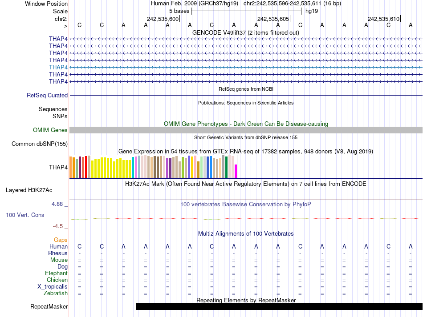Image resolution: width=423 pixels, height=317 pixels.
Task: Click the Scale label in the ruler
Action: 60,11
